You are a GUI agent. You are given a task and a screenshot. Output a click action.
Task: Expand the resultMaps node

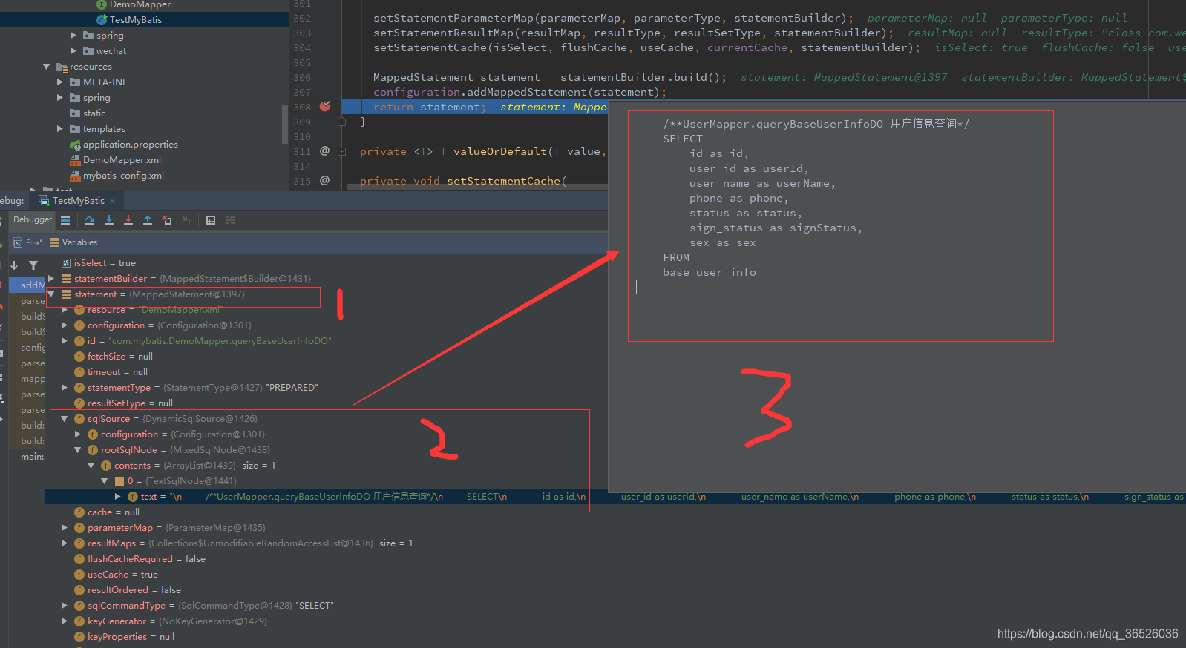coord(65,543)
